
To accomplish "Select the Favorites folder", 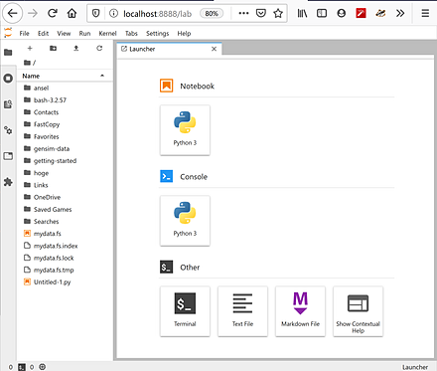I will tap(65, 136).
